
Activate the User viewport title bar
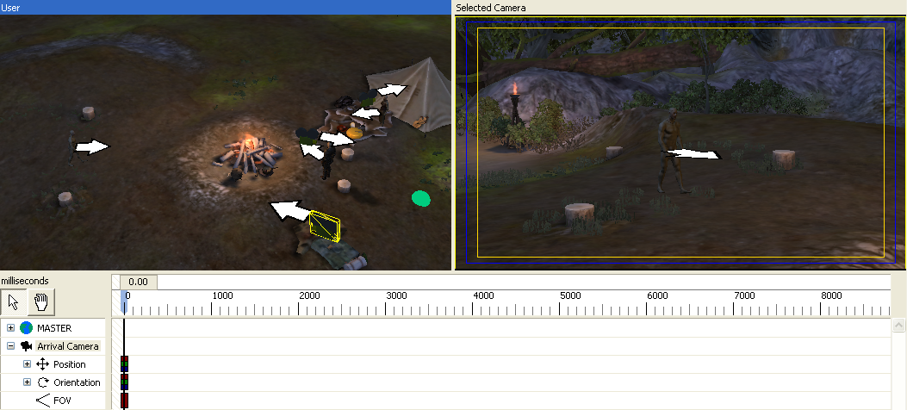tap(226, 7)
